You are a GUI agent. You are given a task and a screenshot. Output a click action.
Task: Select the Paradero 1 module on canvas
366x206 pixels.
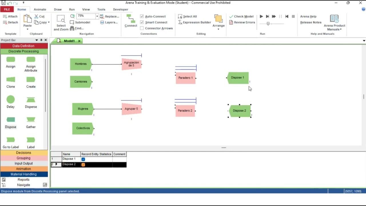coord(186,78)
